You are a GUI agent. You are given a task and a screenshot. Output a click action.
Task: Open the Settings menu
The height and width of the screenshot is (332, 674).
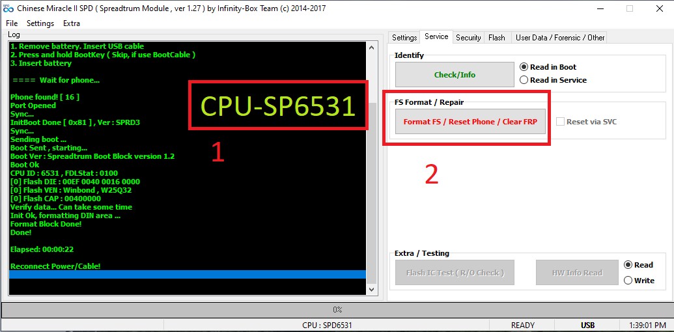(40, 23)
